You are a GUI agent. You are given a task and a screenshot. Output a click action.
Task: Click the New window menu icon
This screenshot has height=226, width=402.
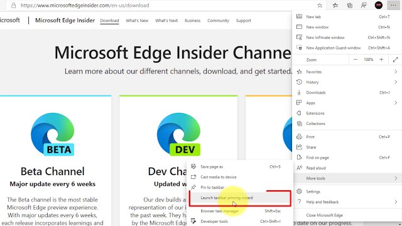tap(299, 27)
